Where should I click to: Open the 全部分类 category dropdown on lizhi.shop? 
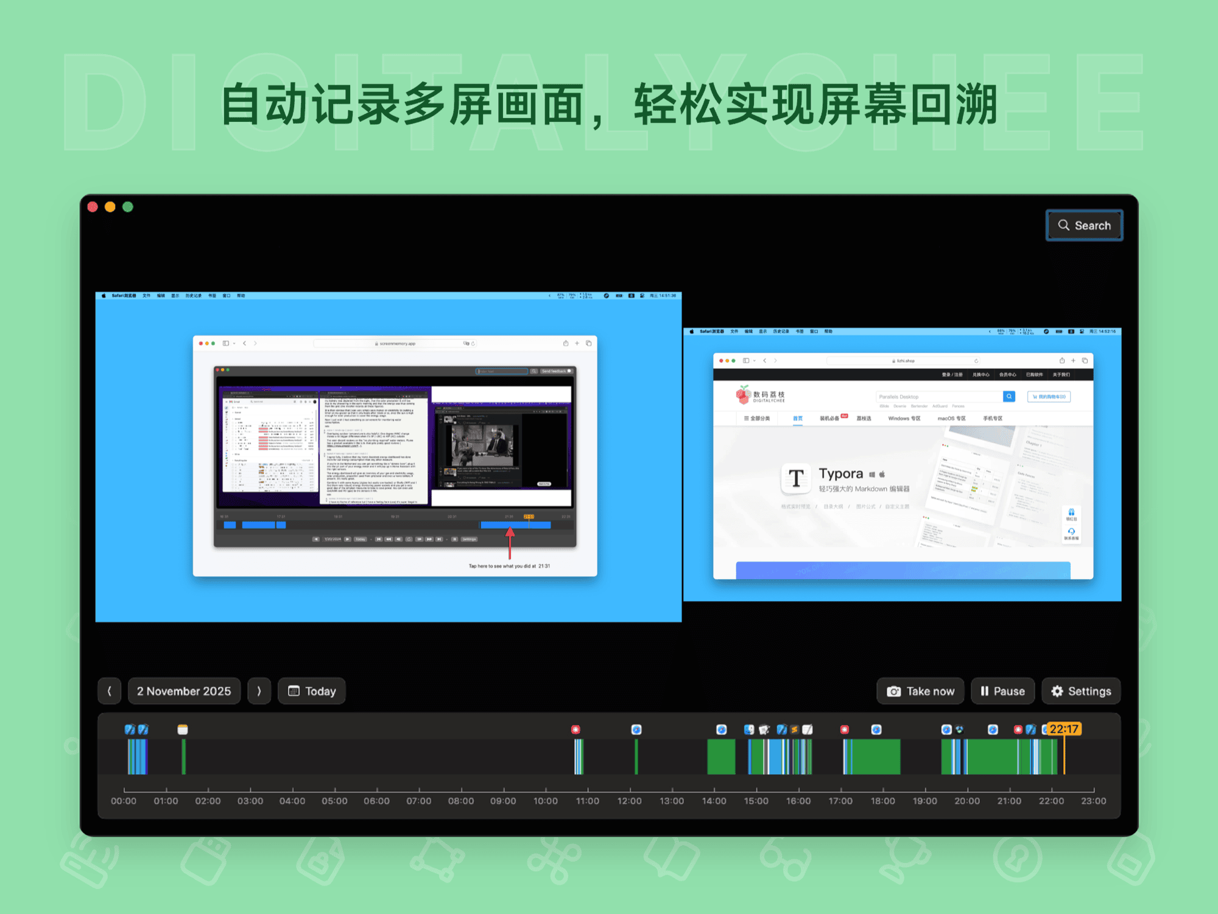click(x=759, y=418)
